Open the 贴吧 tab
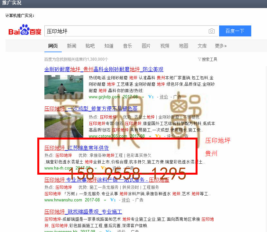Screen dimensions: 267x232 point(90,46)
